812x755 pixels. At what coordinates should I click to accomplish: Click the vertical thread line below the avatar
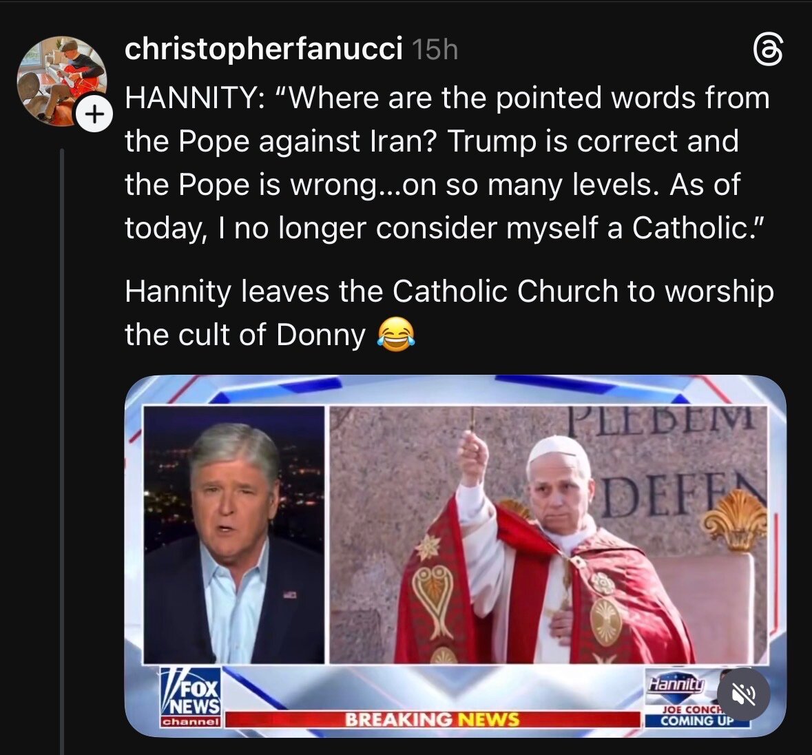pos(62,448)
